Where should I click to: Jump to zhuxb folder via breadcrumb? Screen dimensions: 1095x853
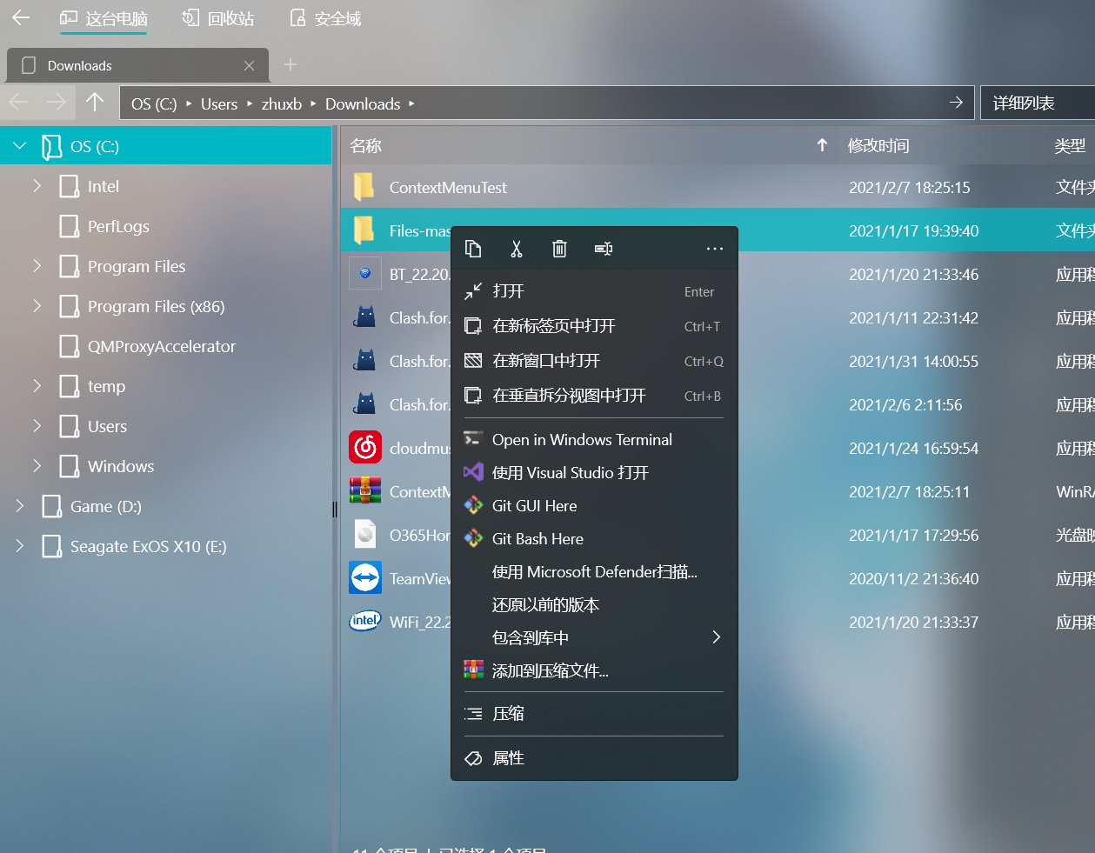(281, 103)
